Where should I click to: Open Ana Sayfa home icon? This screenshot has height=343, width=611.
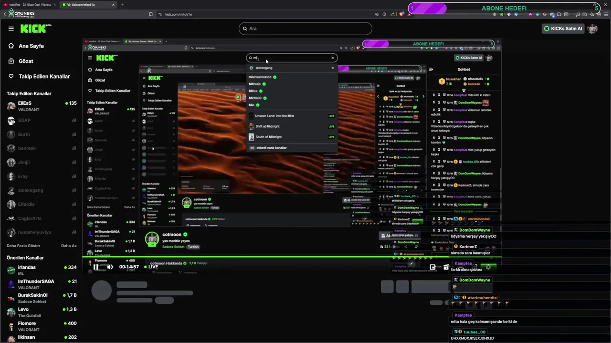[11, 46]
